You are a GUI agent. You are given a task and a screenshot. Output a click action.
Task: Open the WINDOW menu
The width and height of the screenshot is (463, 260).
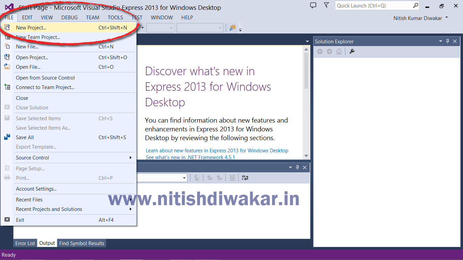(x=162, y=17)
